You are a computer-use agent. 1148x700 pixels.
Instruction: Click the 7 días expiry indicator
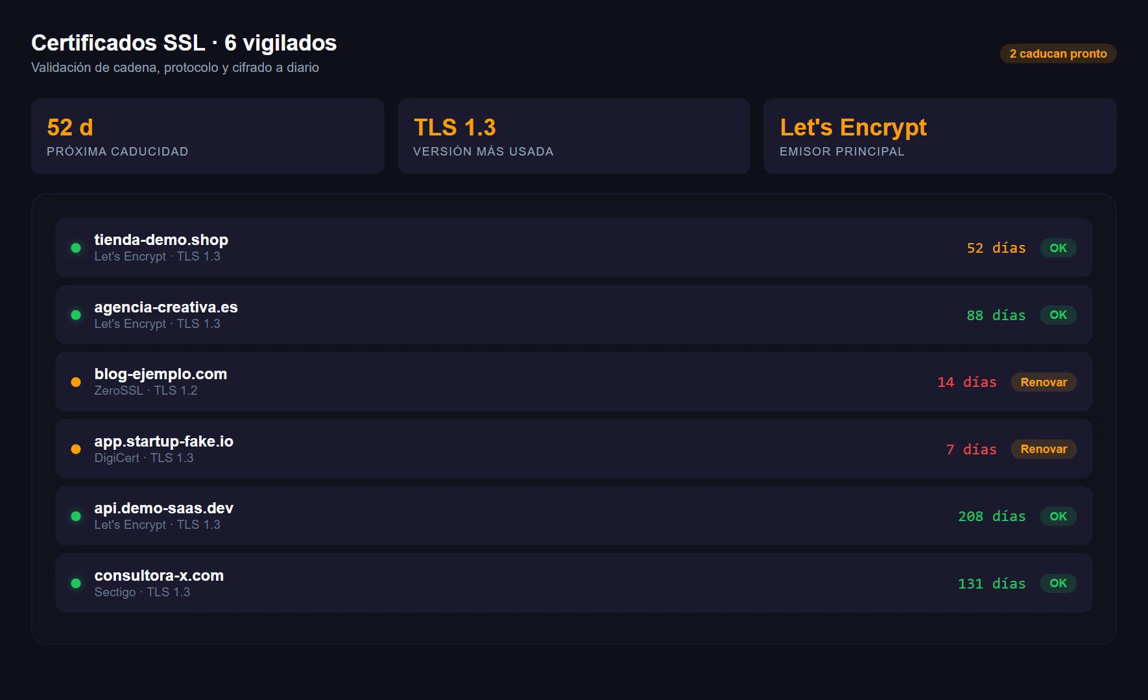click(971, 449)
